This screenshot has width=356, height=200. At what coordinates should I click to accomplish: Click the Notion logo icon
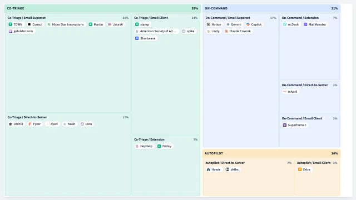click(x=209, y=24)
